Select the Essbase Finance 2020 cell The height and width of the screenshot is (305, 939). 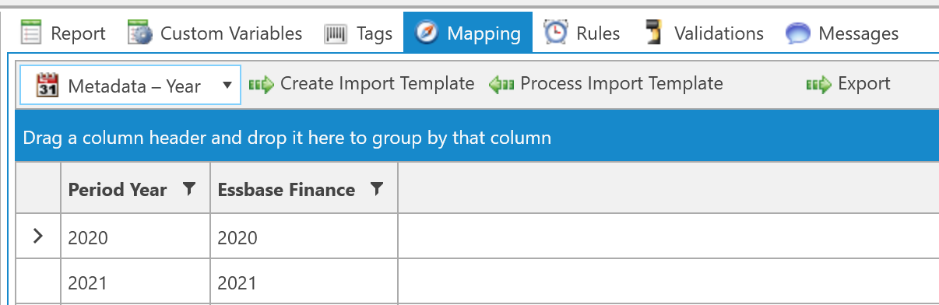[304, 237]
